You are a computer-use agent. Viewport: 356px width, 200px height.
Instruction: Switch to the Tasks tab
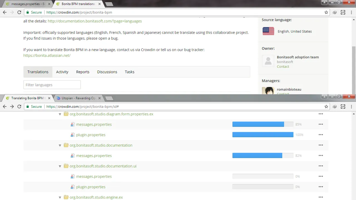[x=130, y=72]
